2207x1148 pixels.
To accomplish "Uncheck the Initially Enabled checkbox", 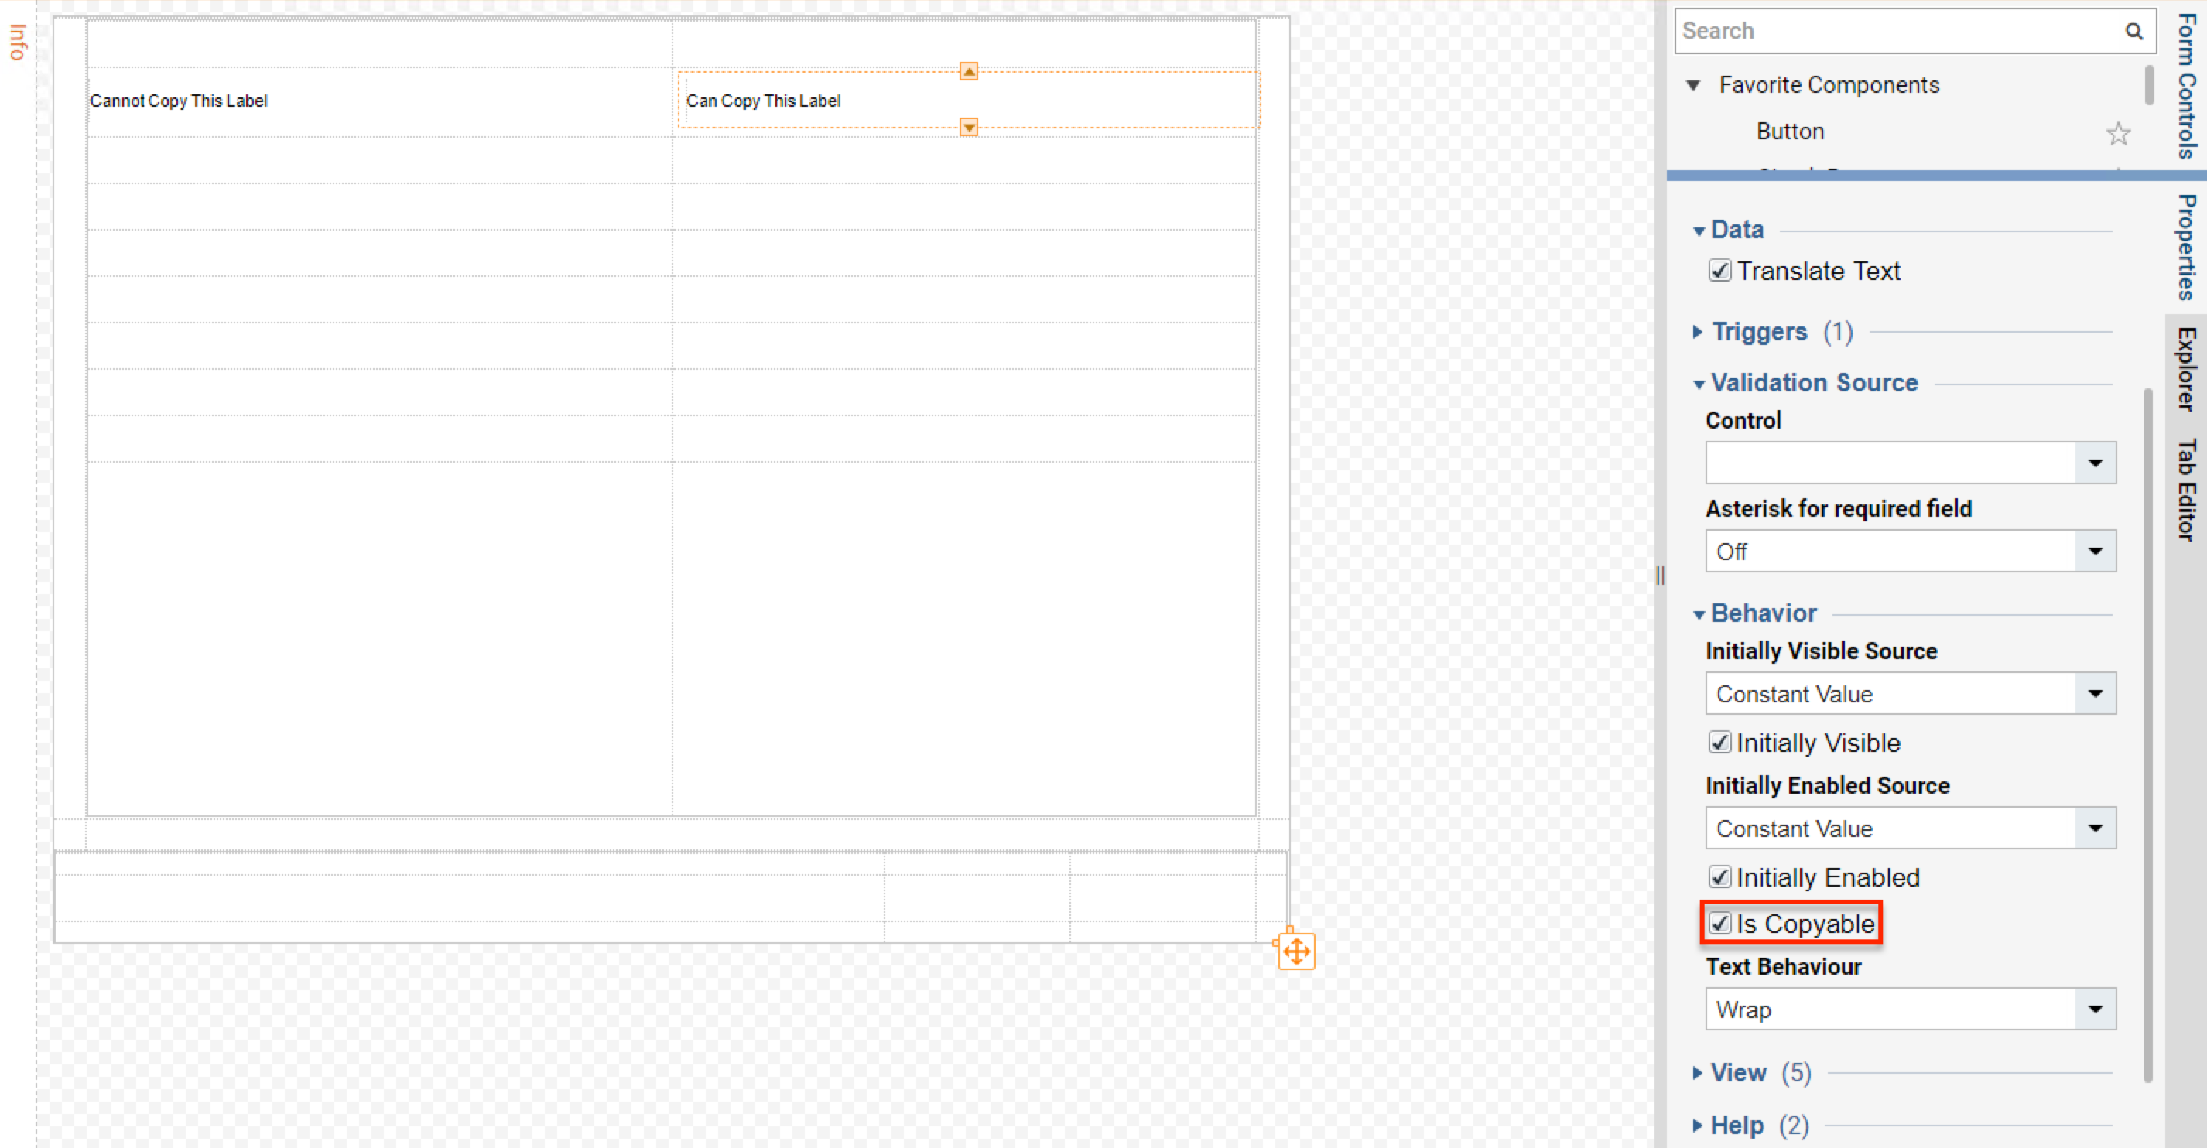I will coord(1719,876).
